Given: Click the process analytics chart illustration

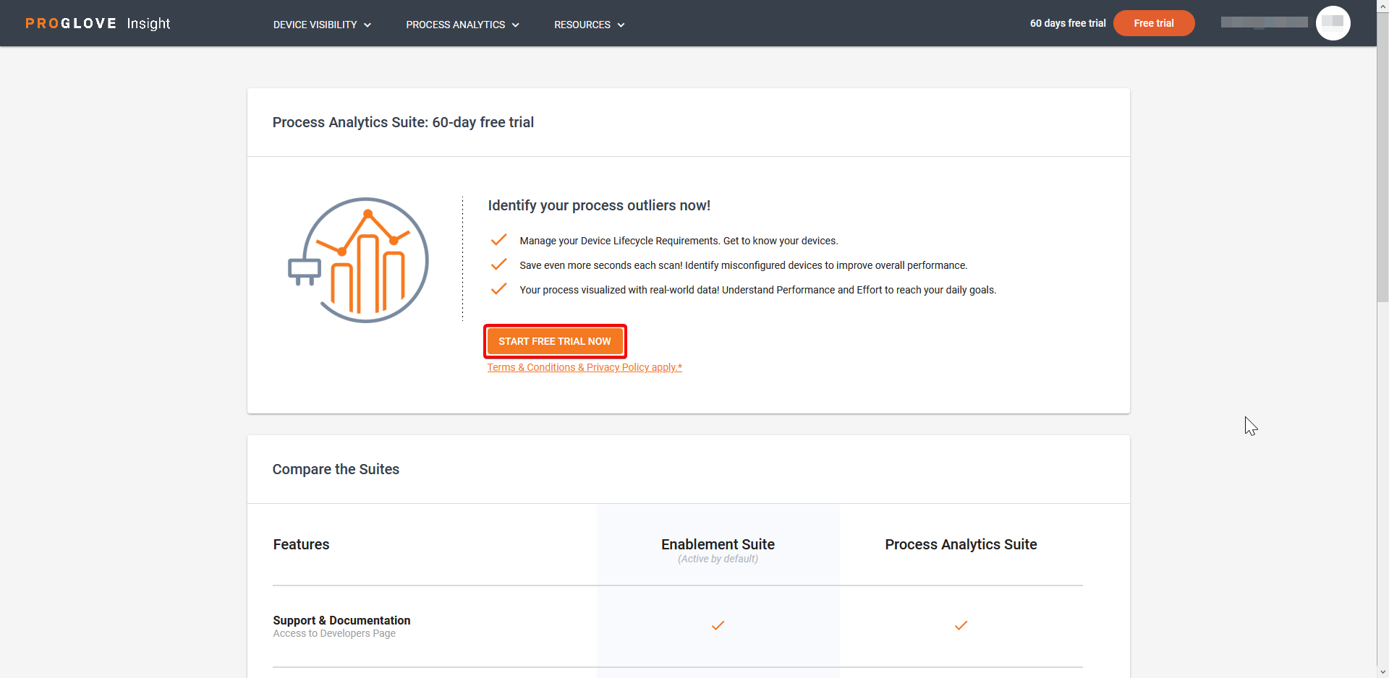Looking at the screenshot, I should coord(359,260).
